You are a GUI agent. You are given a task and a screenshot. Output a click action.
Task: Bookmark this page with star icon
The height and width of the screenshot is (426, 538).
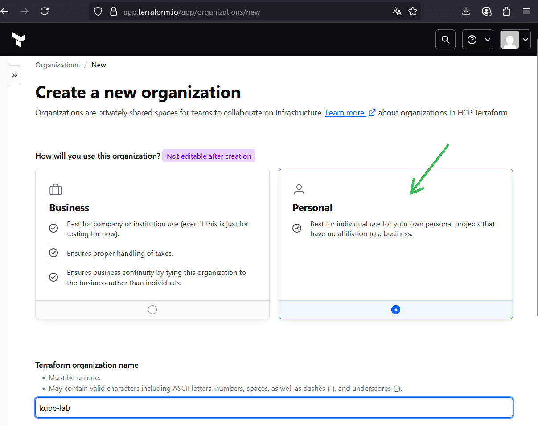pos(413,12)
